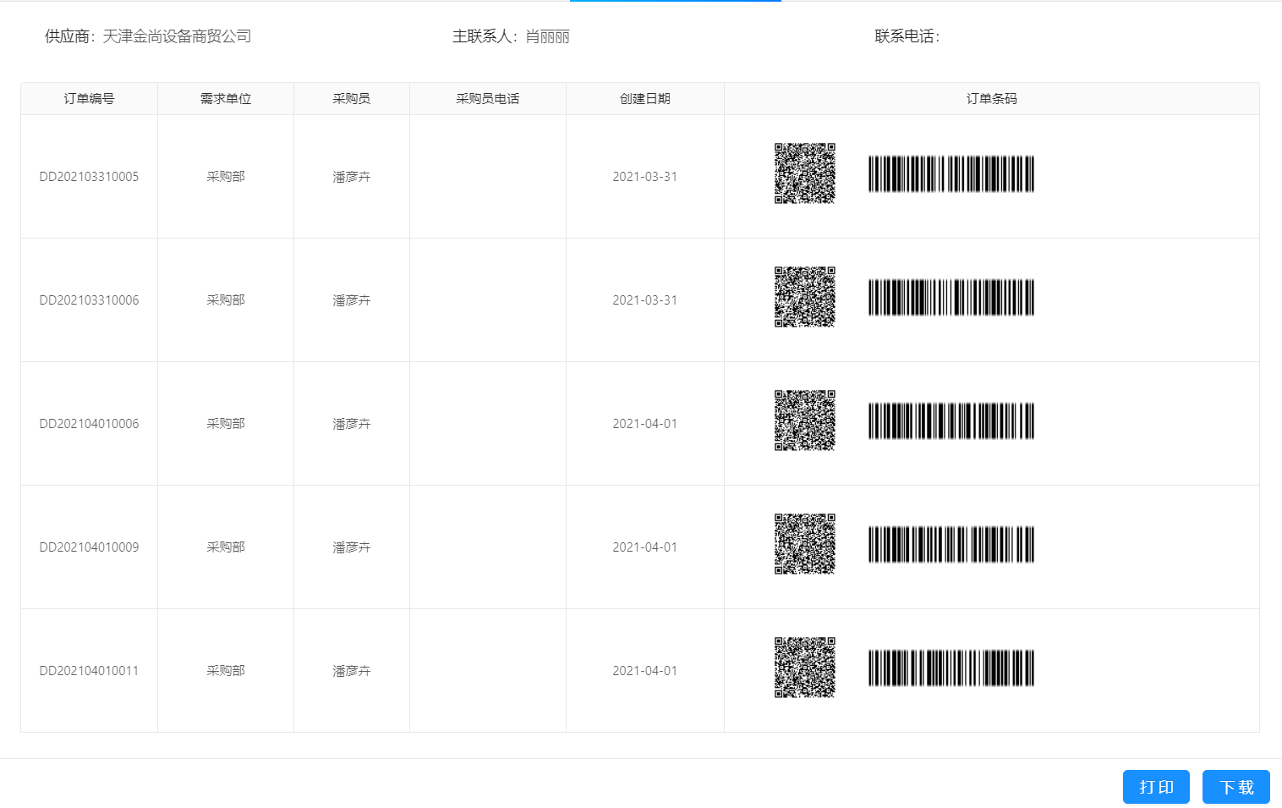Click 采购部 in row DD202103310005
The image size is (1282, 808).
click(226, 177)
